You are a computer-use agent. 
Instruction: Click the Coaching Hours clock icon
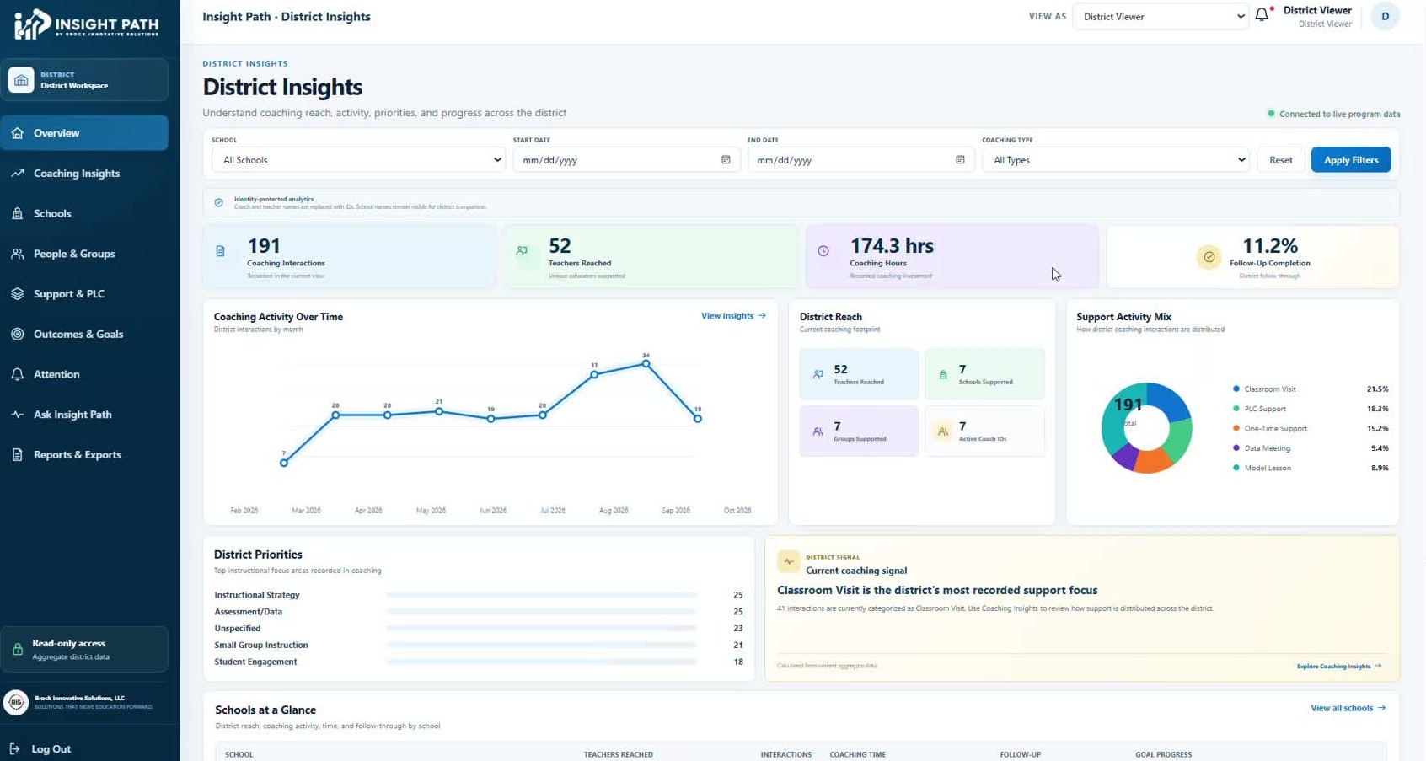pos(823,251)
